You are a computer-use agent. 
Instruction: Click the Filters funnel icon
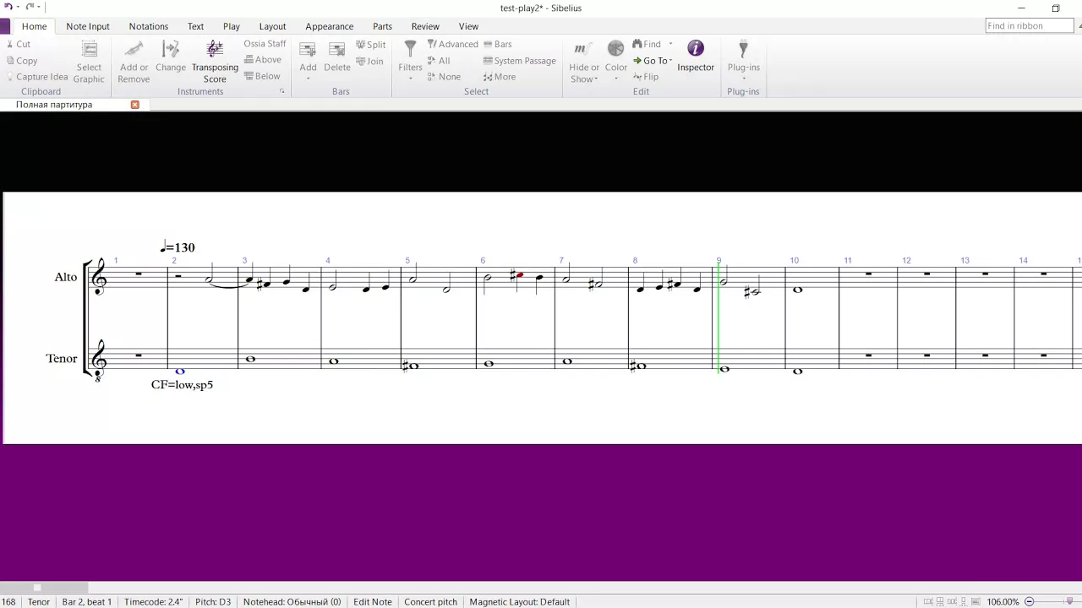[410, 49]
